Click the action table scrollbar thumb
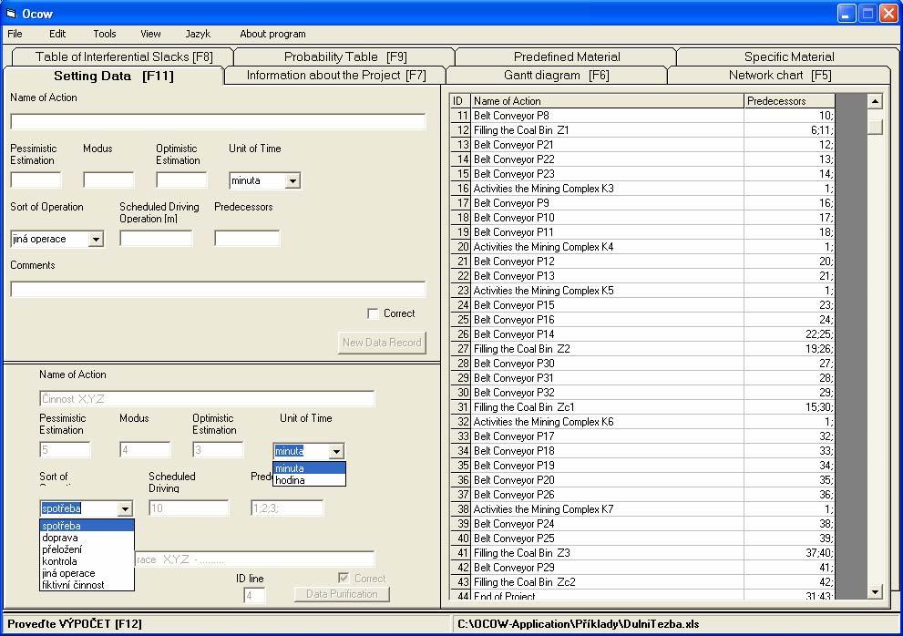The width and height of the screenshot is (903, 636). pyautogui.click(x=875, y=127)
